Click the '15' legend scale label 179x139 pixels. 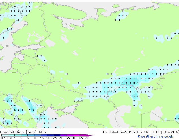coord(42,138)
